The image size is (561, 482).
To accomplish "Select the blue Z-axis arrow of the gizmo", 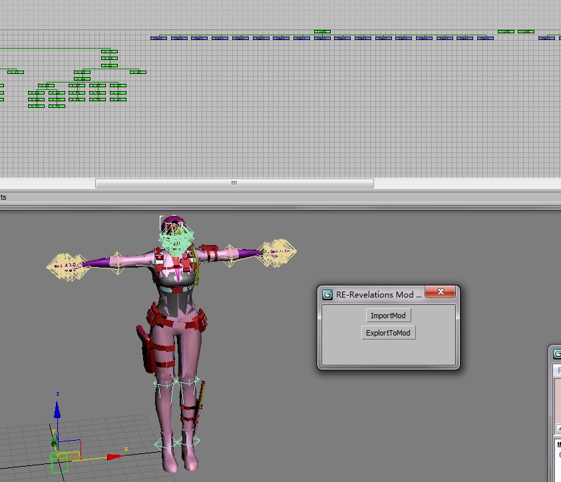I will click(x=57, y=409).
